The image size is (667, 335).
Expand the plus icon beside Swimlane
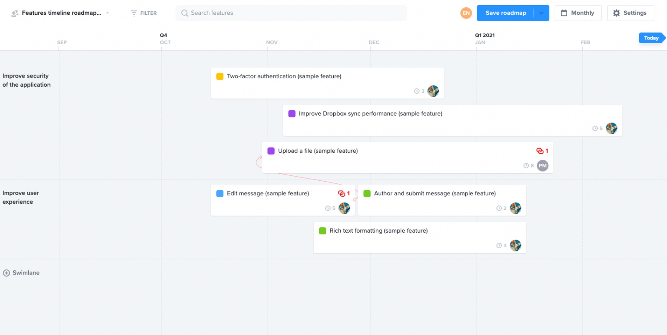click(x=6, y=272)
